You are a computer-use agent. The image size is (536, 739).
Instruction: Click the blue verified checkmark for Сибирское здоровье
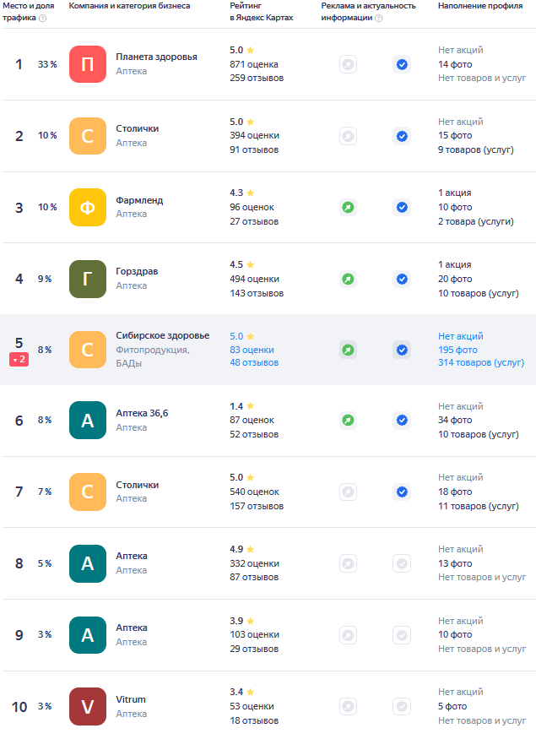click(402, 350)
